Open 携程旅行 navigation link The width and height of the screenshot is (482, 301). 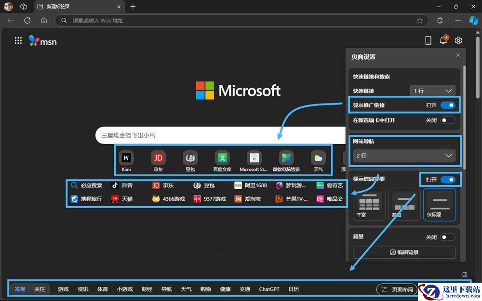coord(86,199)
